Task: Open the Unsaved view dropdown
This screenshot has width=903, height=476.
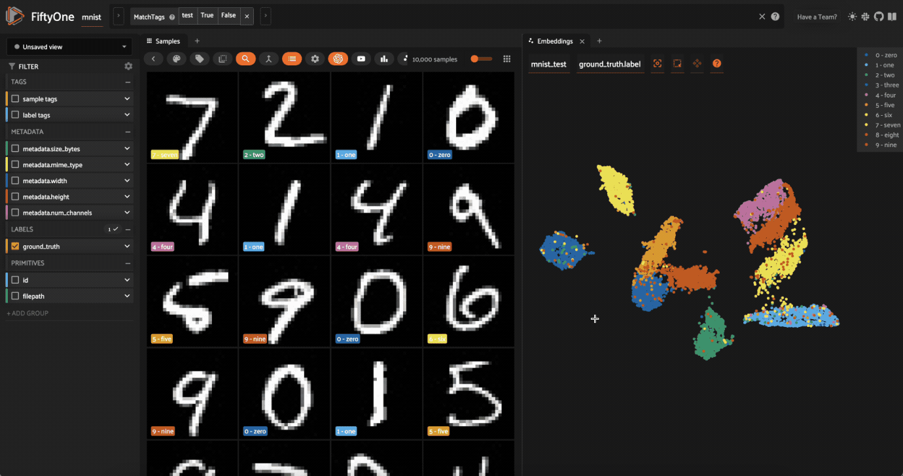Action: 69,47
